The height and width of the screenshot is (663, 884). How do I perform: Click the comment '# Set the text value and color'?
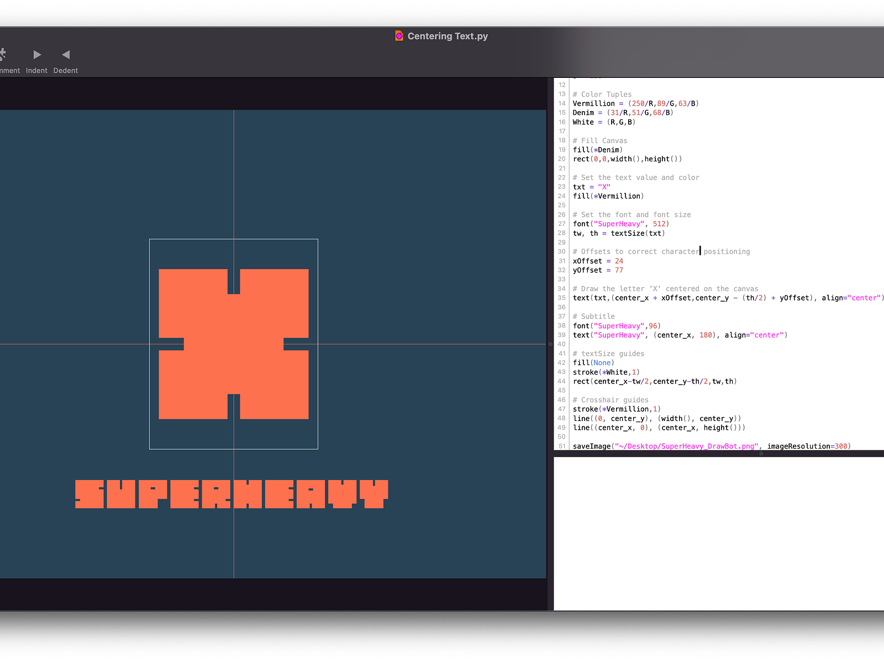point(636,177)
